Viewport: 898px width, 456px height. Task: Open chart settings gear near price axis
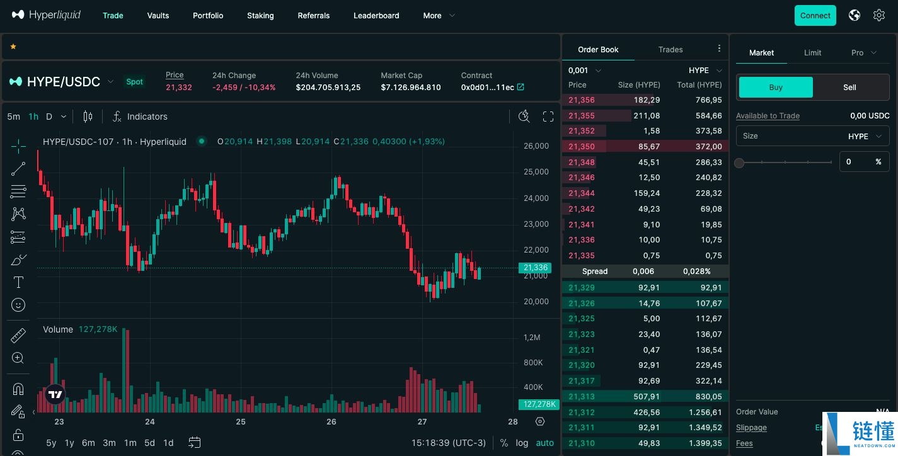pos(540,421)
